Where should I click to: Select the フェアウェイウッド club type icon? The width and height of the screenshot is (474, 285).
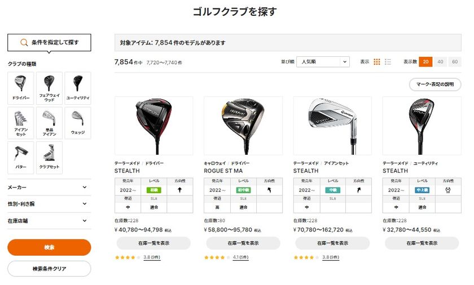pyautogui.click(x=49, y=88)
